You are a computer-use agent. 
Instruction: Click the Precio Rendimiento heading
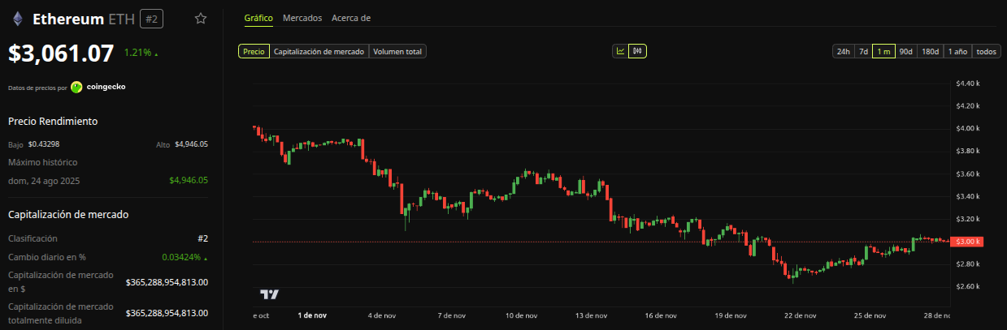pos(53,121)
